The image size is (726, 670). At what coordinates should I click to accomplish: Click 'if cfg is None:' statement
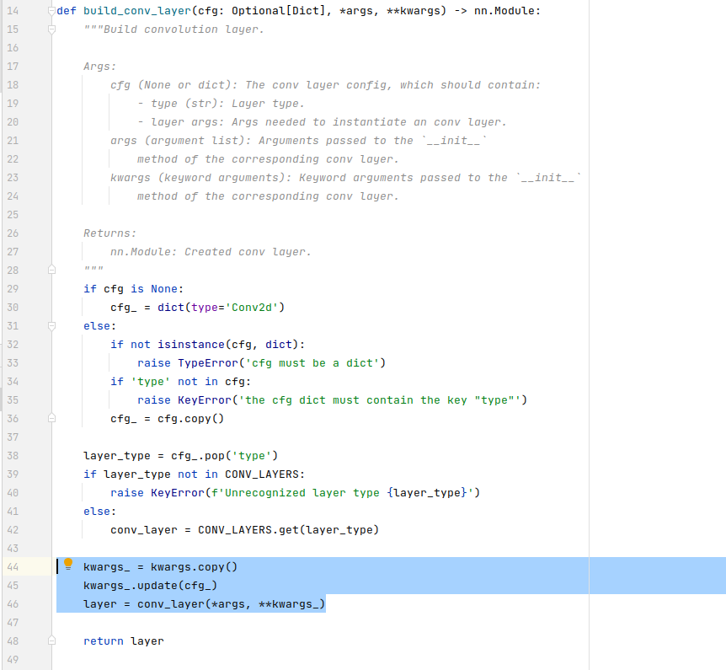pyautogui.click(x=133, y=289)
